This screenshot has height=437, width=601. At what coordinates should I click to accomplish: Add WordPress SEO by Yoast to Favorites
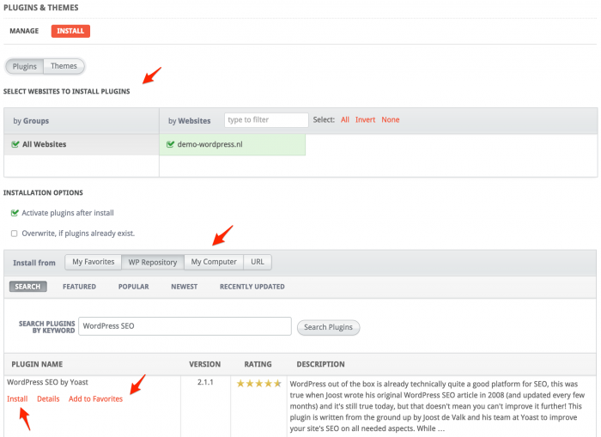tap(96, 399)
